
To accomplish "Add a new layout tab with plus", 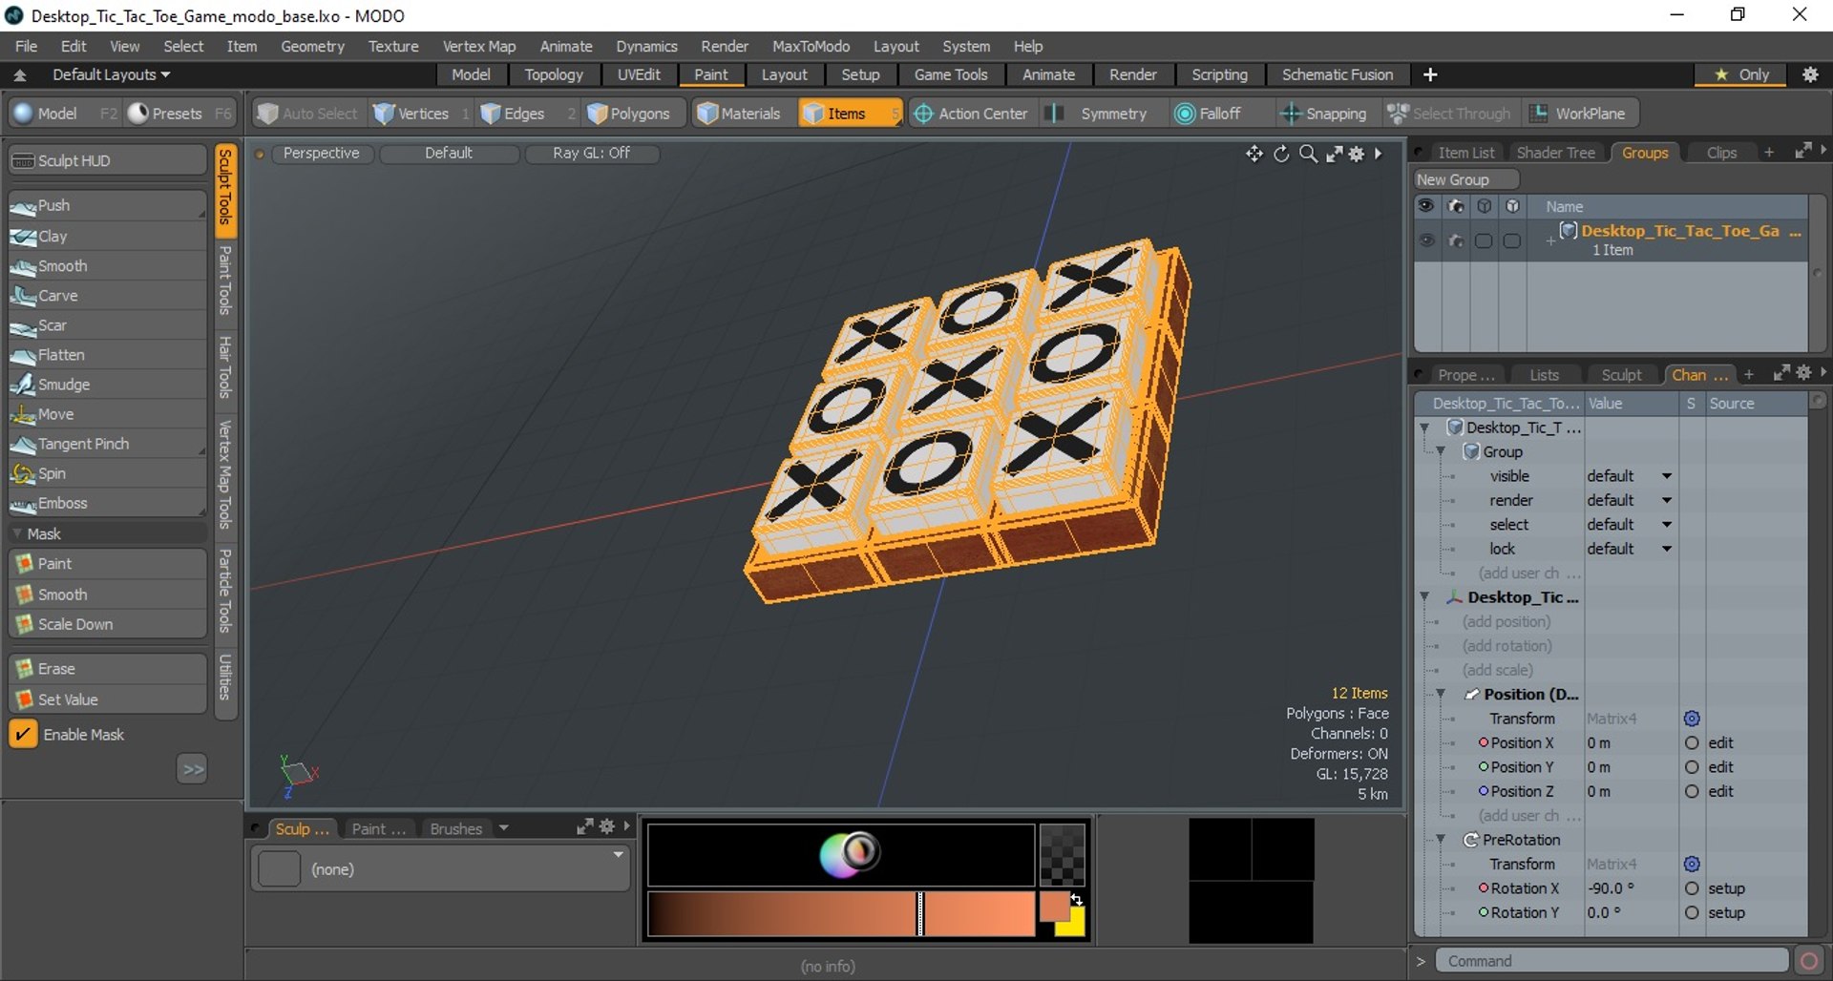I will [1429, 74].
